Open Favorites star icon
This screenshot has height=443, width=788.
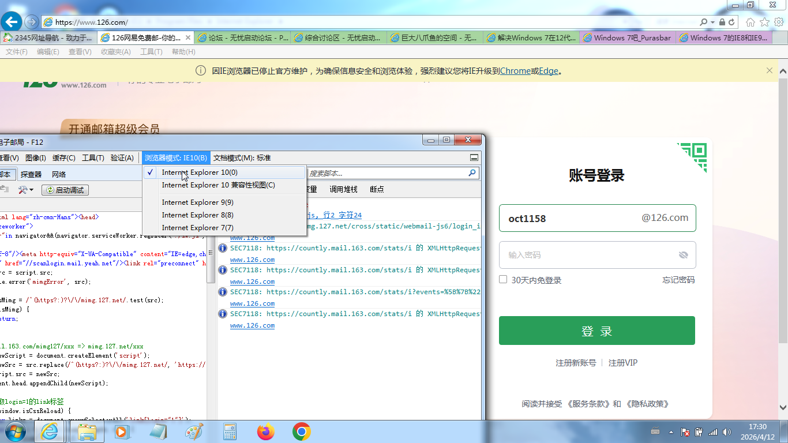point(764,22)
